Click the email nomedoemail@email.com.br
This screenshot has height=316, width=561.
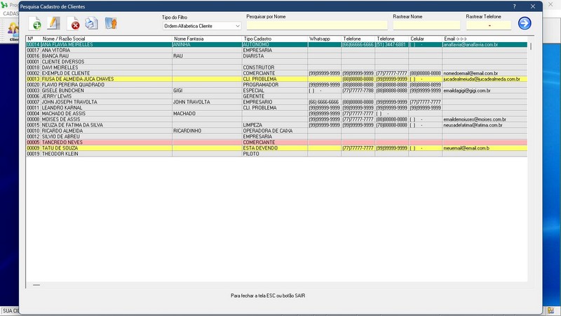click(x=471, y=73)
